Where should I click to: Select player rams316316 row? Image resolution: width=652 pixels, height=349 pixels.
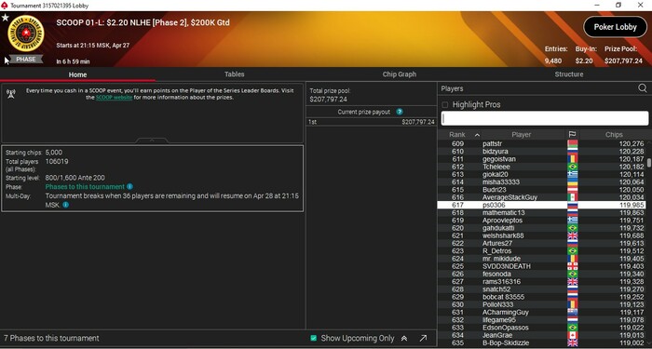click(541, 282)
